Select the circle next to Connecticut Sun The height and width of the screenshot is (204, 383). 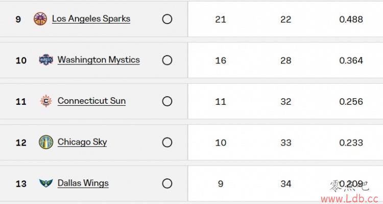(167, 101)
